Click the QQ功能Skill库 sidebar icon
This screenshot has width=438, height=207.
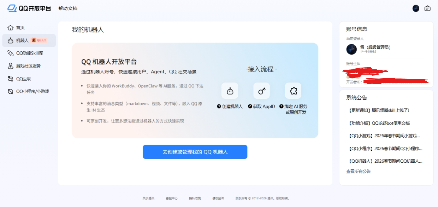point(11,53)
